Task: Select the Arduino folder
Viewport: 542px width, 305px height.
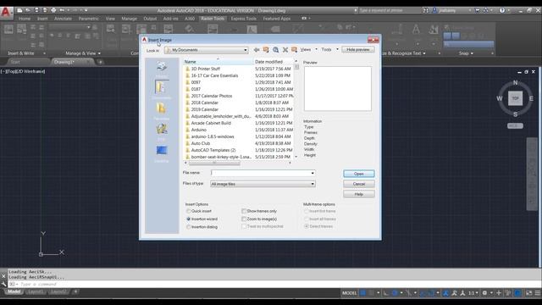Action: (x=199, y=130)
